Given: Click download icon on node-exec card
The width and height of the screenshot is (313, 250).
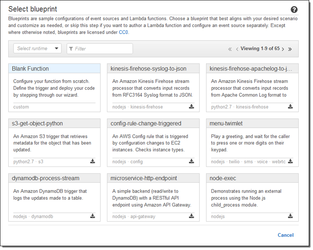Looking at the screenshot, I should [290, 216].
